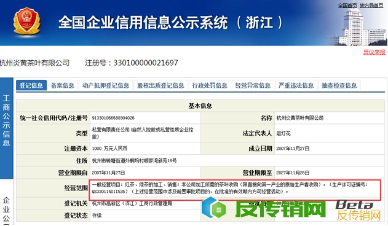Click the 营业期限至 date 2027年11月26日

click(x=293, y=173)
